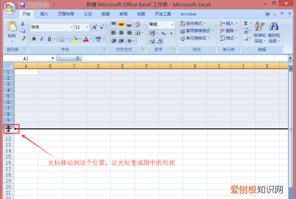
Task: Open 格式 cells format dropdown
Action: (228, 38)
